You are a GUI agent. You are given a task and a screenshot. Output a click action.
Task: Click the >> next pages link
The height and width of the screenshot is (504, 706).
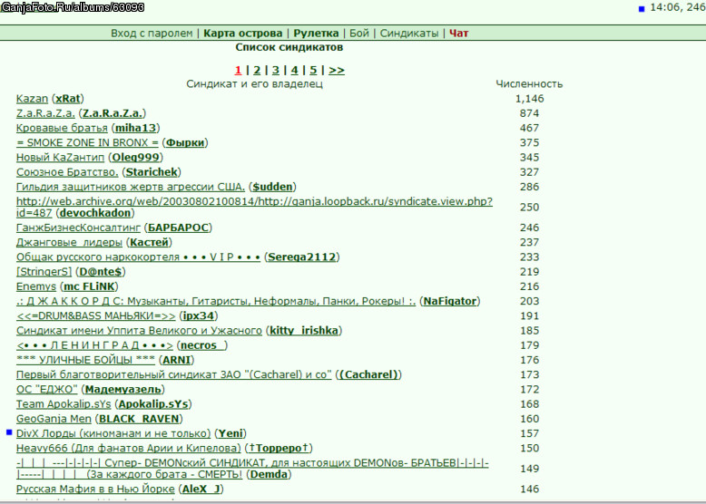[x=337, y=70]
